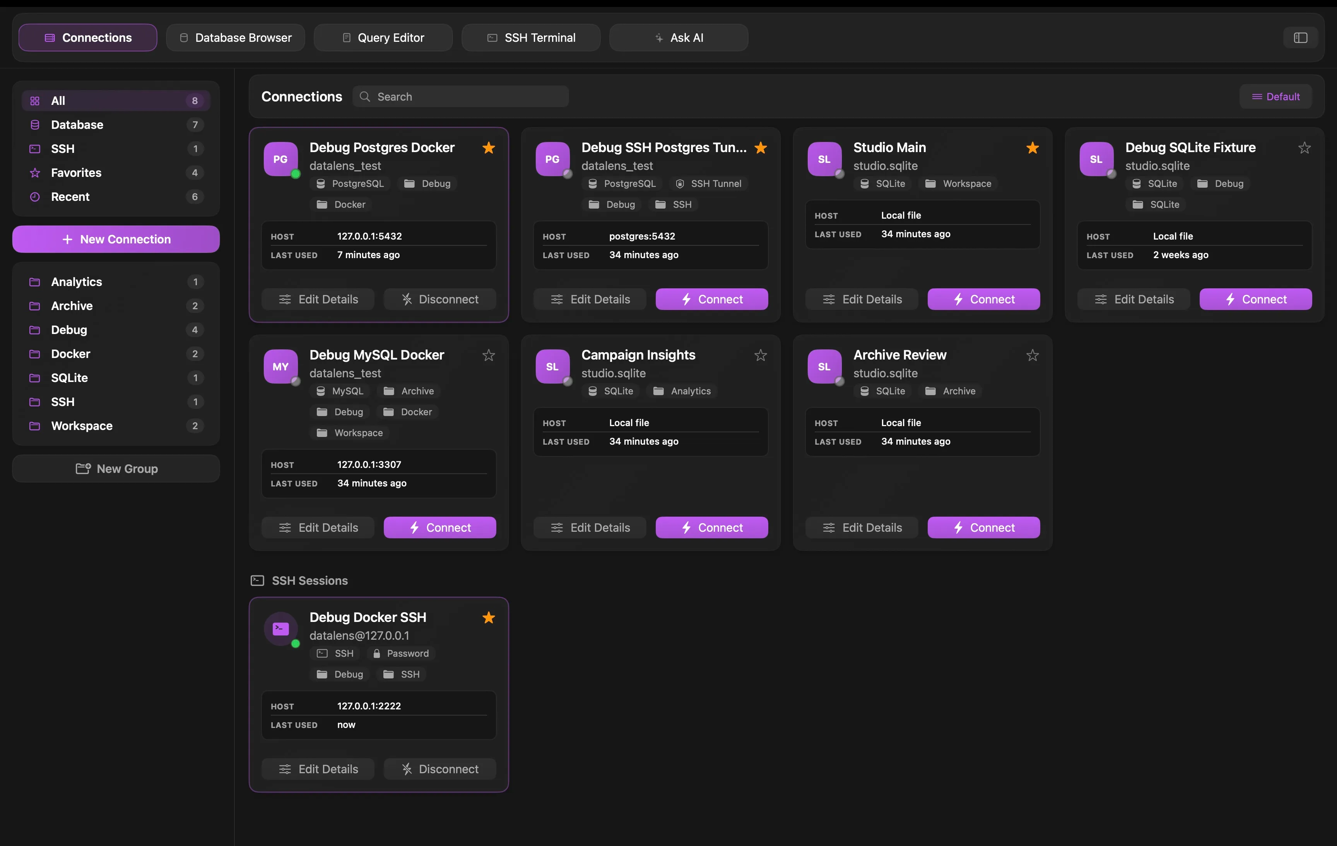Click the Password tag on Debug Docker SSH
Viewport: 1337px width, 846px height.
tap(400, 653)
